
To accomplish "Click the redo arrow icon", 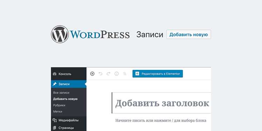I will point(108,74).
